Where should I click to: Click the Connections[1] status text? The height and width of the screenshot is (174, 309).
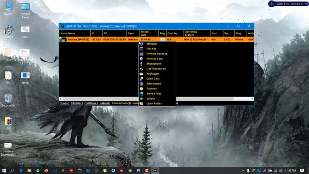tap(121, 103)
